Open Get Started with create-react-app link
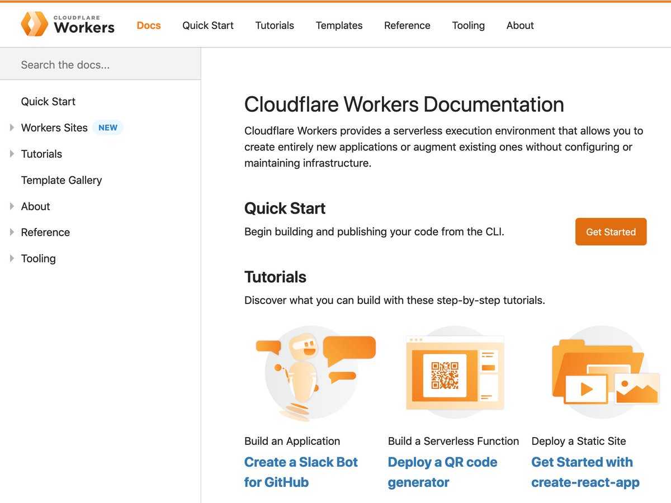The image size is (671, 503). [585, 472]
